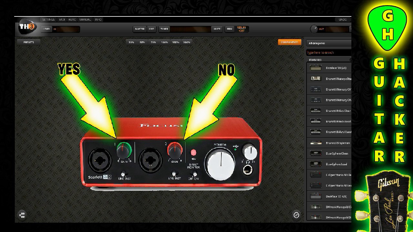
Task: Choose the BurnSphere Clean amp thumbnail
Action: pos(316,153)
